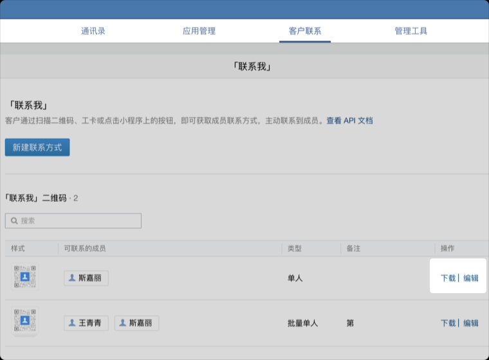
Task: Click the 斯嘉丽 member chip in the 批量单人 row
Action: [136, 323]
